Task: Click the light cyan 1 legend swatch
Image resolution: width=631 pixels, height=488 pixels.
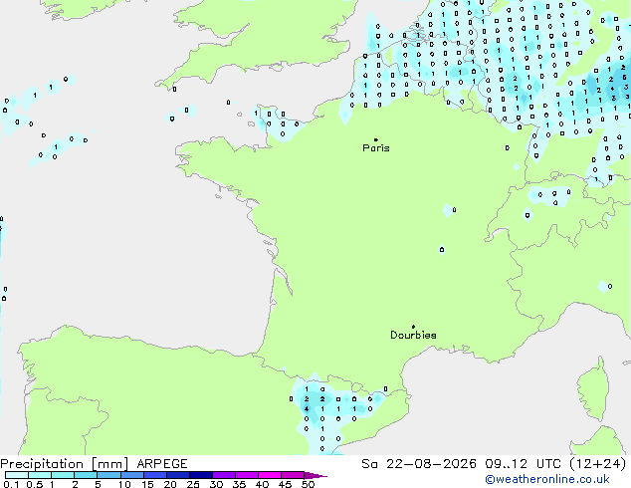Action: [63, 475]
